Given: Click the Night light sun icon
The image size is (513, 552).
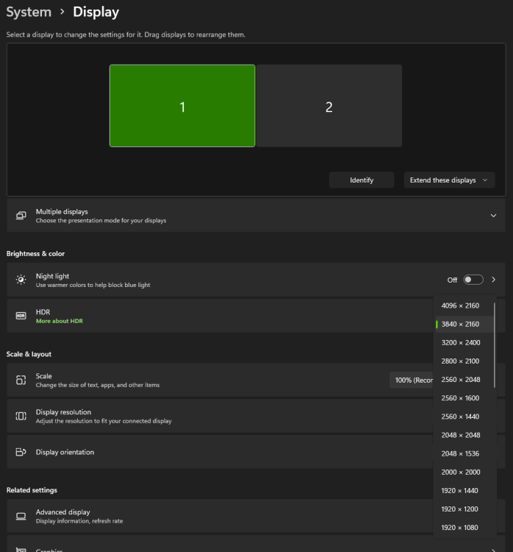Looking at the screenshot, I should (x=21, y=280).
